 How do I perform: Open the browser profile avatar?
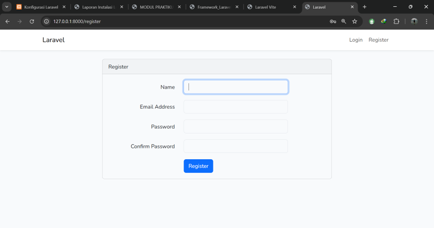pyautogui.click(x=414, y=21)
